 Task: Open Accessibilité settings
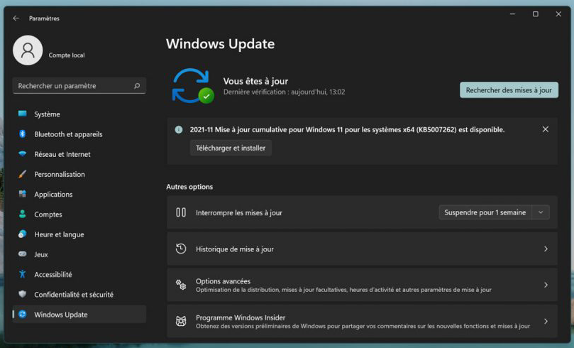pyautogui.click(x=79, y=274)
